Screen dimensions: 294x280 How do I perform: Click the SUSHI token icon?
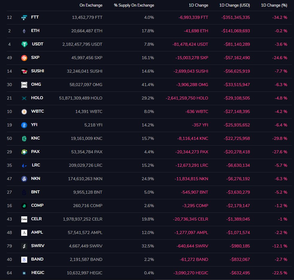(24, 71)
